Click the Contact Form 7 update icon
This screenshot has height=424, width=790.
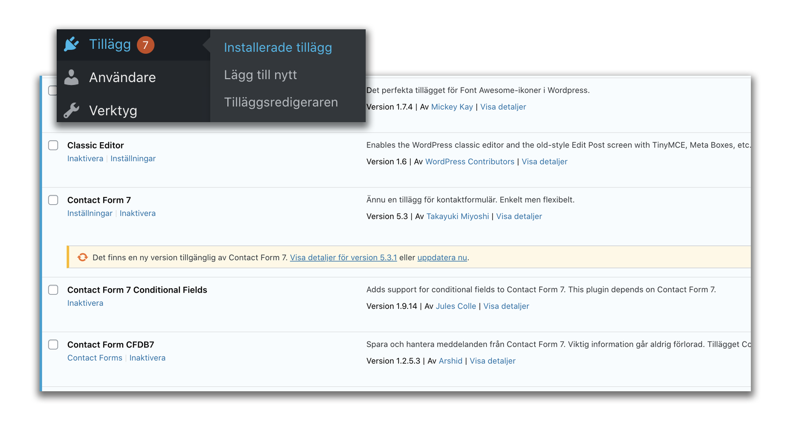pyautogui.click(x=83, y=257)
